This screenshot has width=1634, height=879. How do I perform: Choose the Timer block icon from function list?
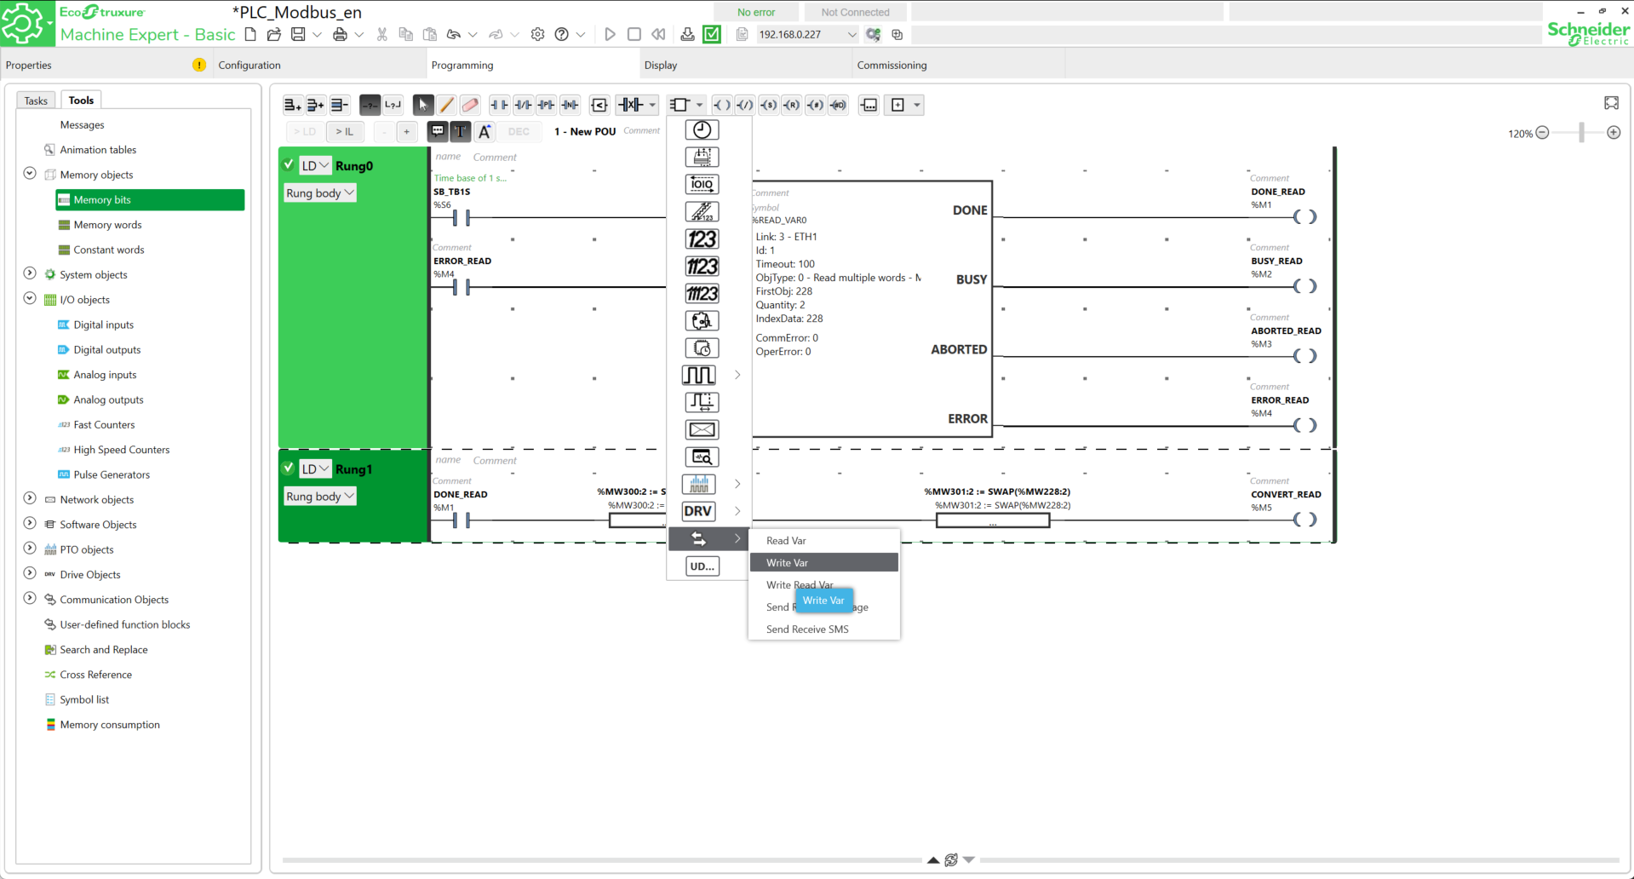[x=701, y=130]
